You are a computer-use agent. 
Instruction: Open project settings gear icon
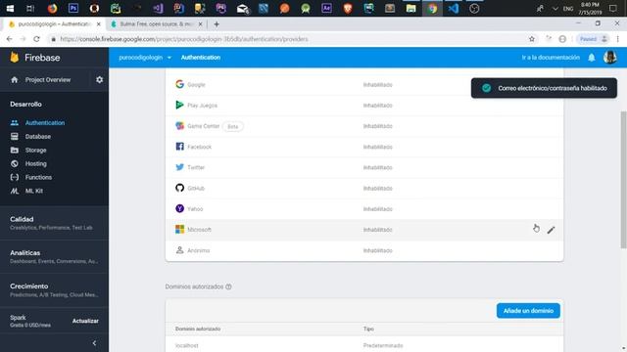100,80
